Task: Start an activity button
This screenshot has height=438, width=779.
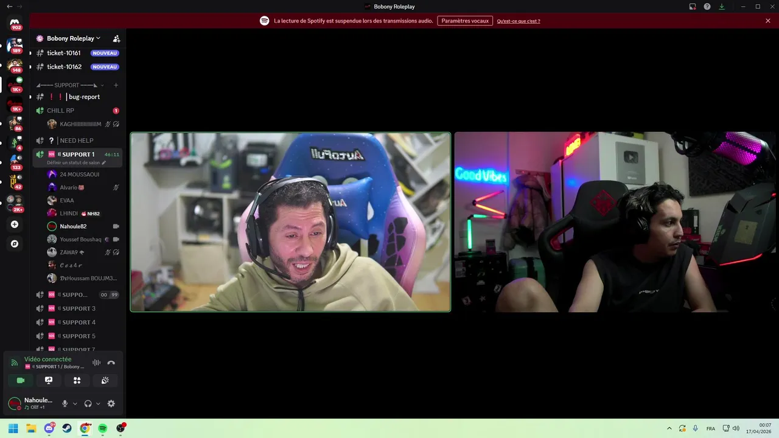Action: tap(77, 380)
